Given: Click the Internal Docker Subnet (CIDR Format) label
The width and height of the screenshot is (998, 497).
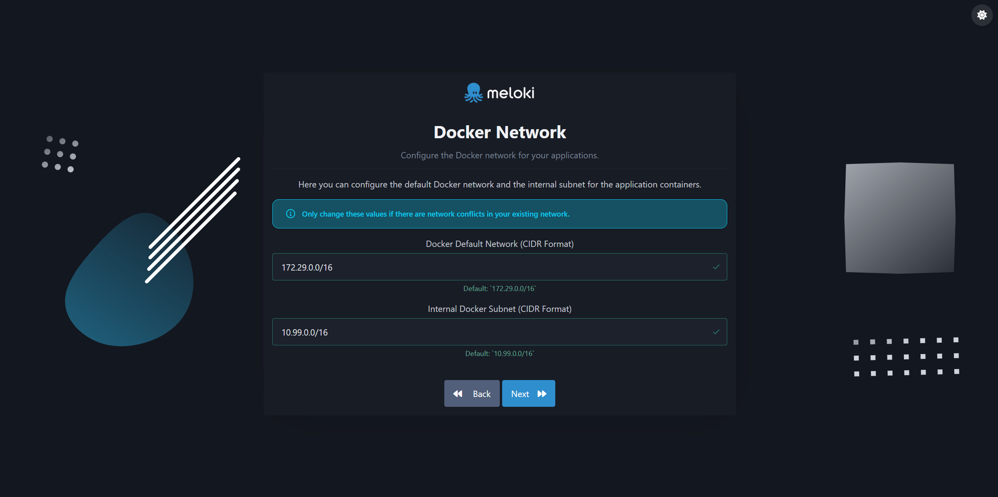Looking at the screenshot, I should tap(499, 309).
